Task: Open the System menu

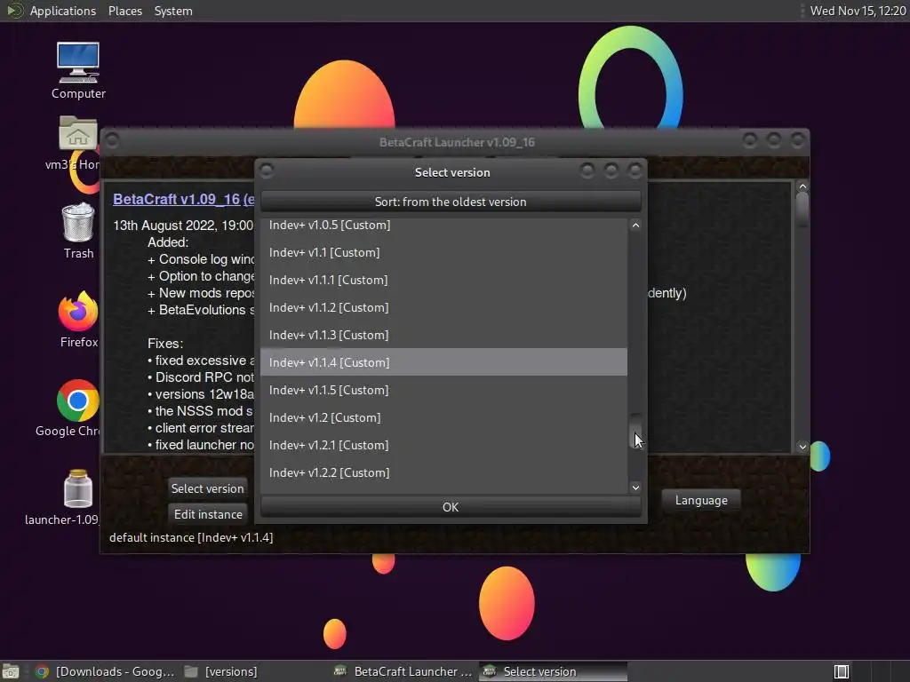Action: [x=173, y=11]
